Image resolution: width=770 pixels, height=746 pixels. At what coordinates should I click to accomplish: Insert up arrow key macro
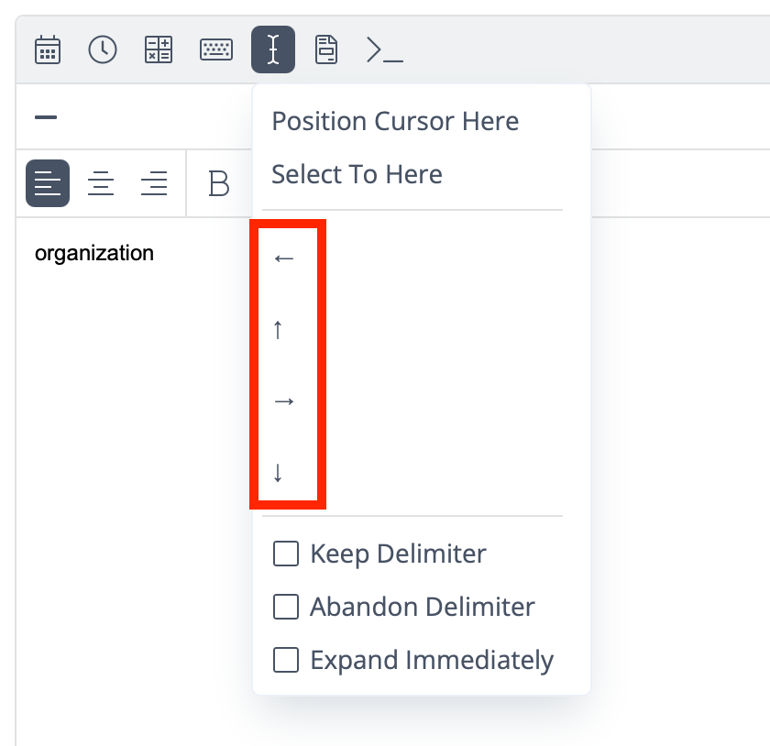[x=278, y=330]
